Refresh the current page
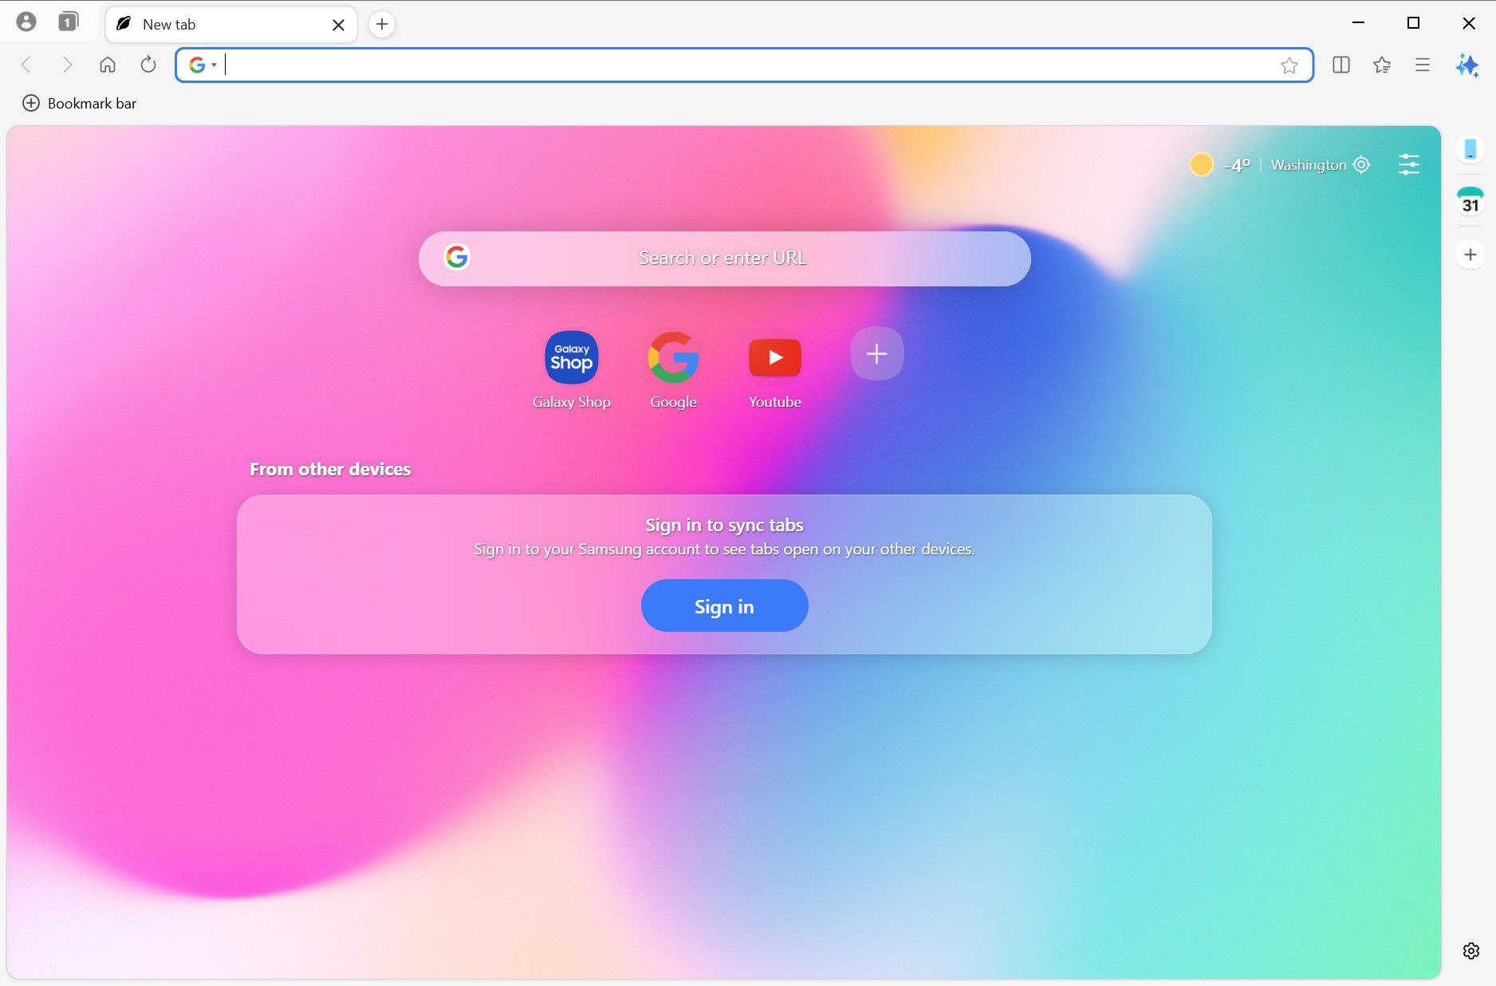1496x986 pixels. (148, 65)
